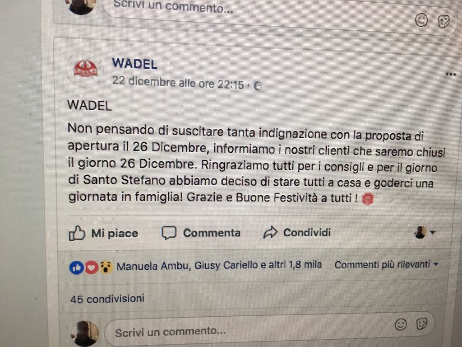Click the Commenta speech bubble button
The width and height of the screenshot is (462, 347).
click(201, 233)
